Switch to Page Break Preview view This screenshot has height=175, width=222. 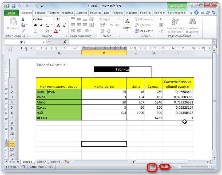162,167
